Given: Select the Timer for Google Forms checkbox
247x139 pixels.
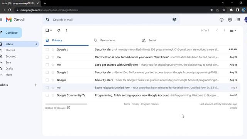Looking at the screenshot, I should 47,80.
